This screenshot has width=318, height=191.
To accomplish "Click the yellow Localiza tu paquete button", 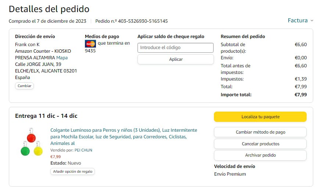I will 260,117.
